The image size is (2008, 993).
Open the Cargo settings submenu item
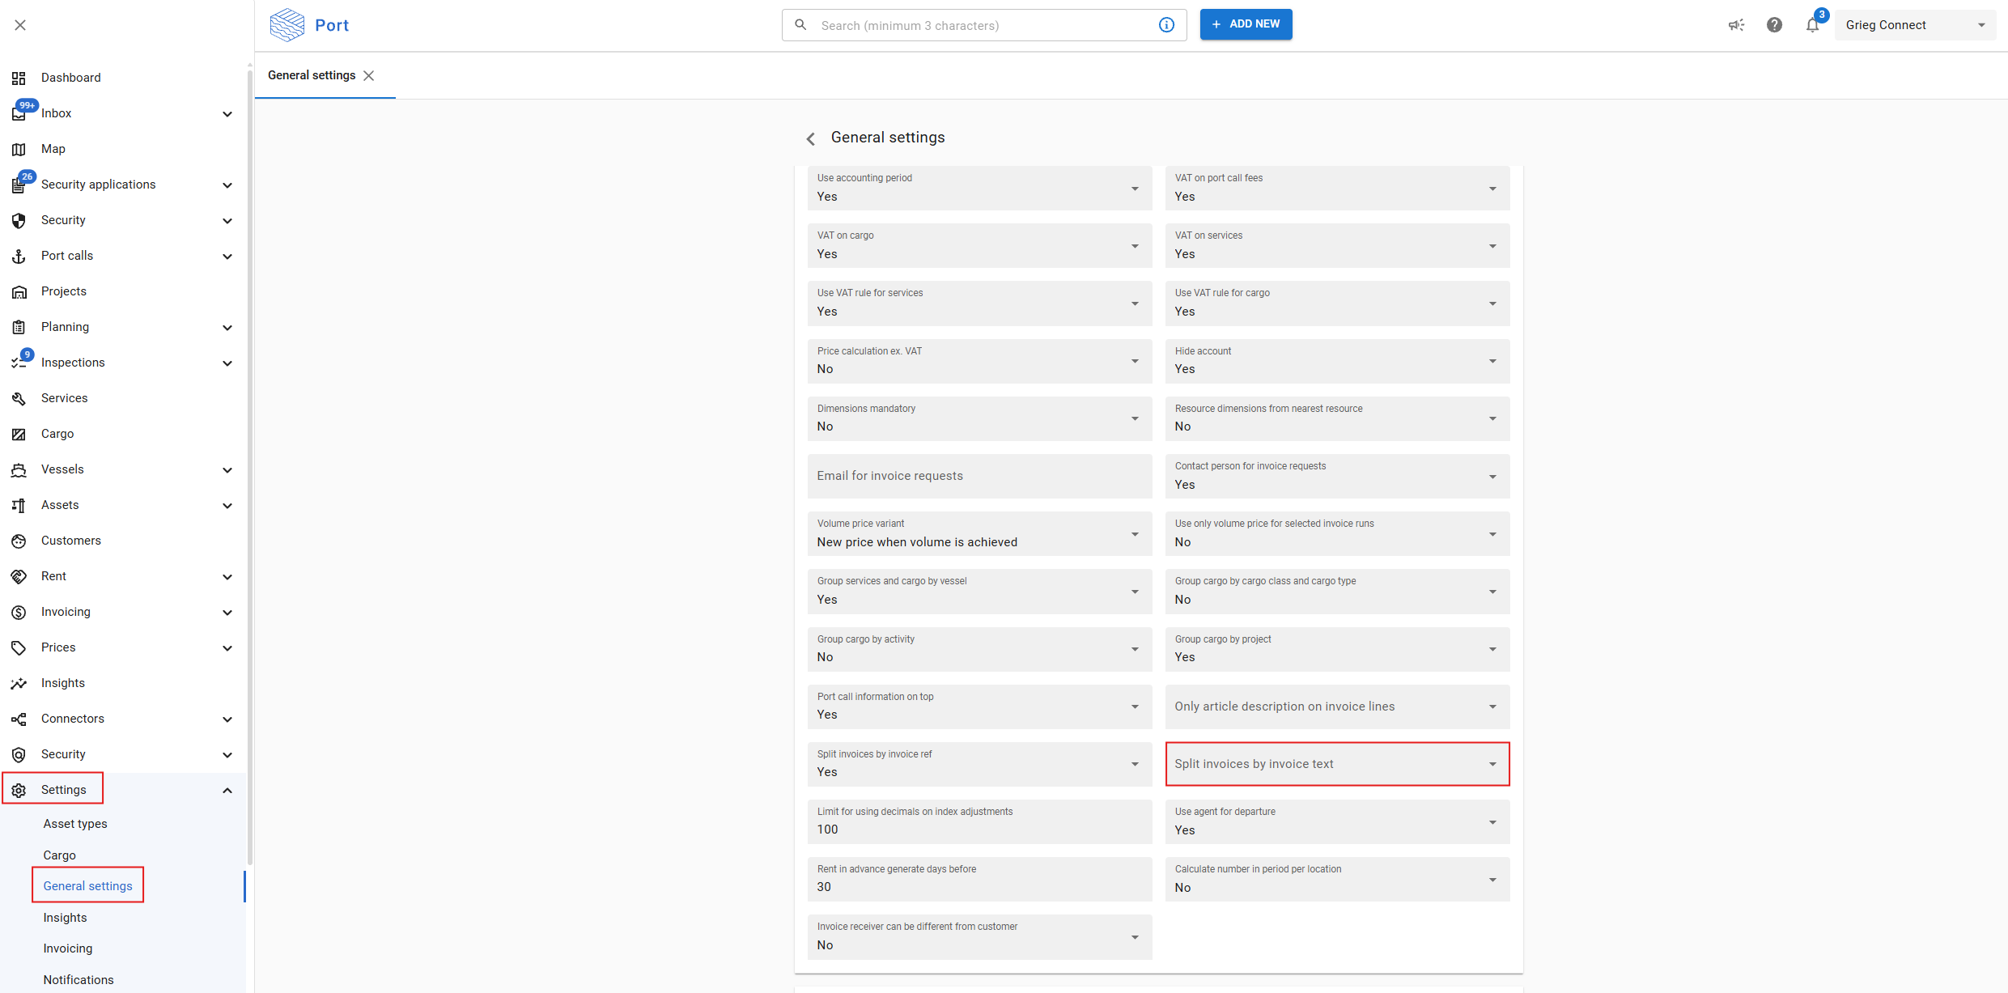[x=60, y=855]
